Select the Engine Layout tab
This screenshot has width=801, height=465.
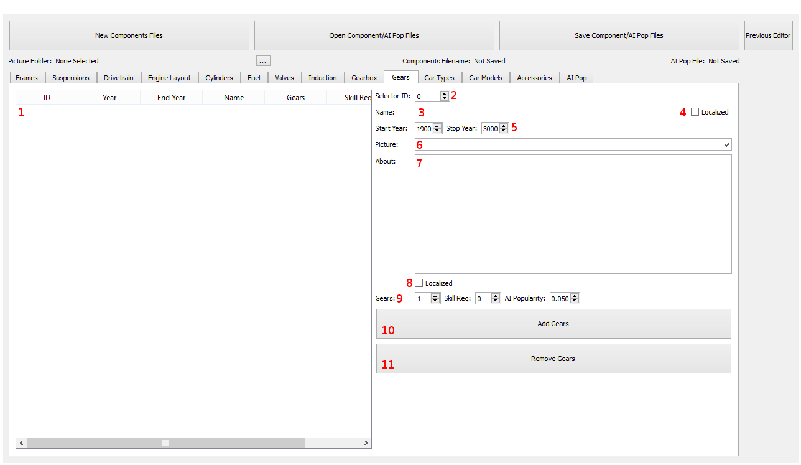(x=169, y=78)
